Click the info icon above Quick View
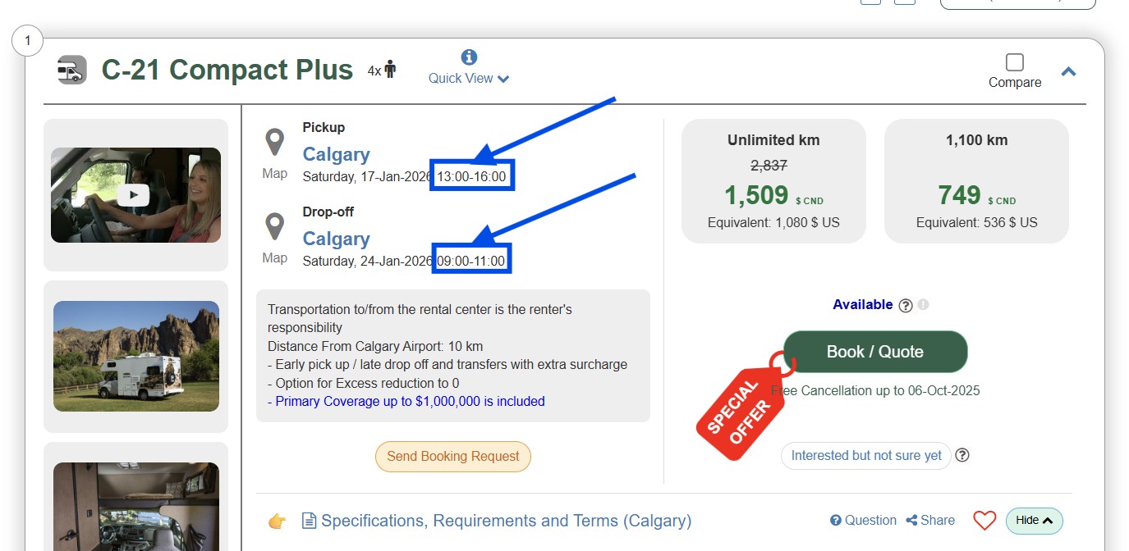The image size is (1129, 551). 469,57
